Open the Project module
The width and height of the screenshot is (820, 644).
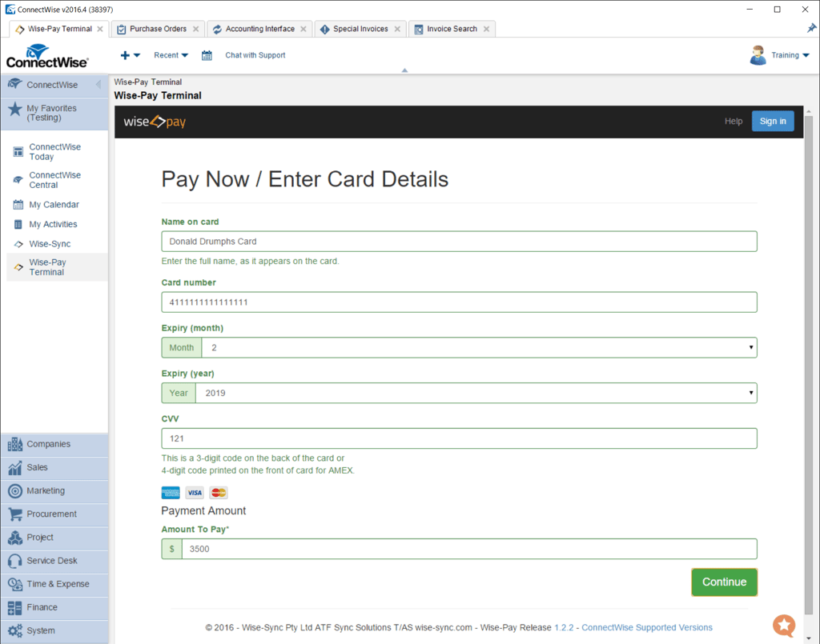[54, 538]
